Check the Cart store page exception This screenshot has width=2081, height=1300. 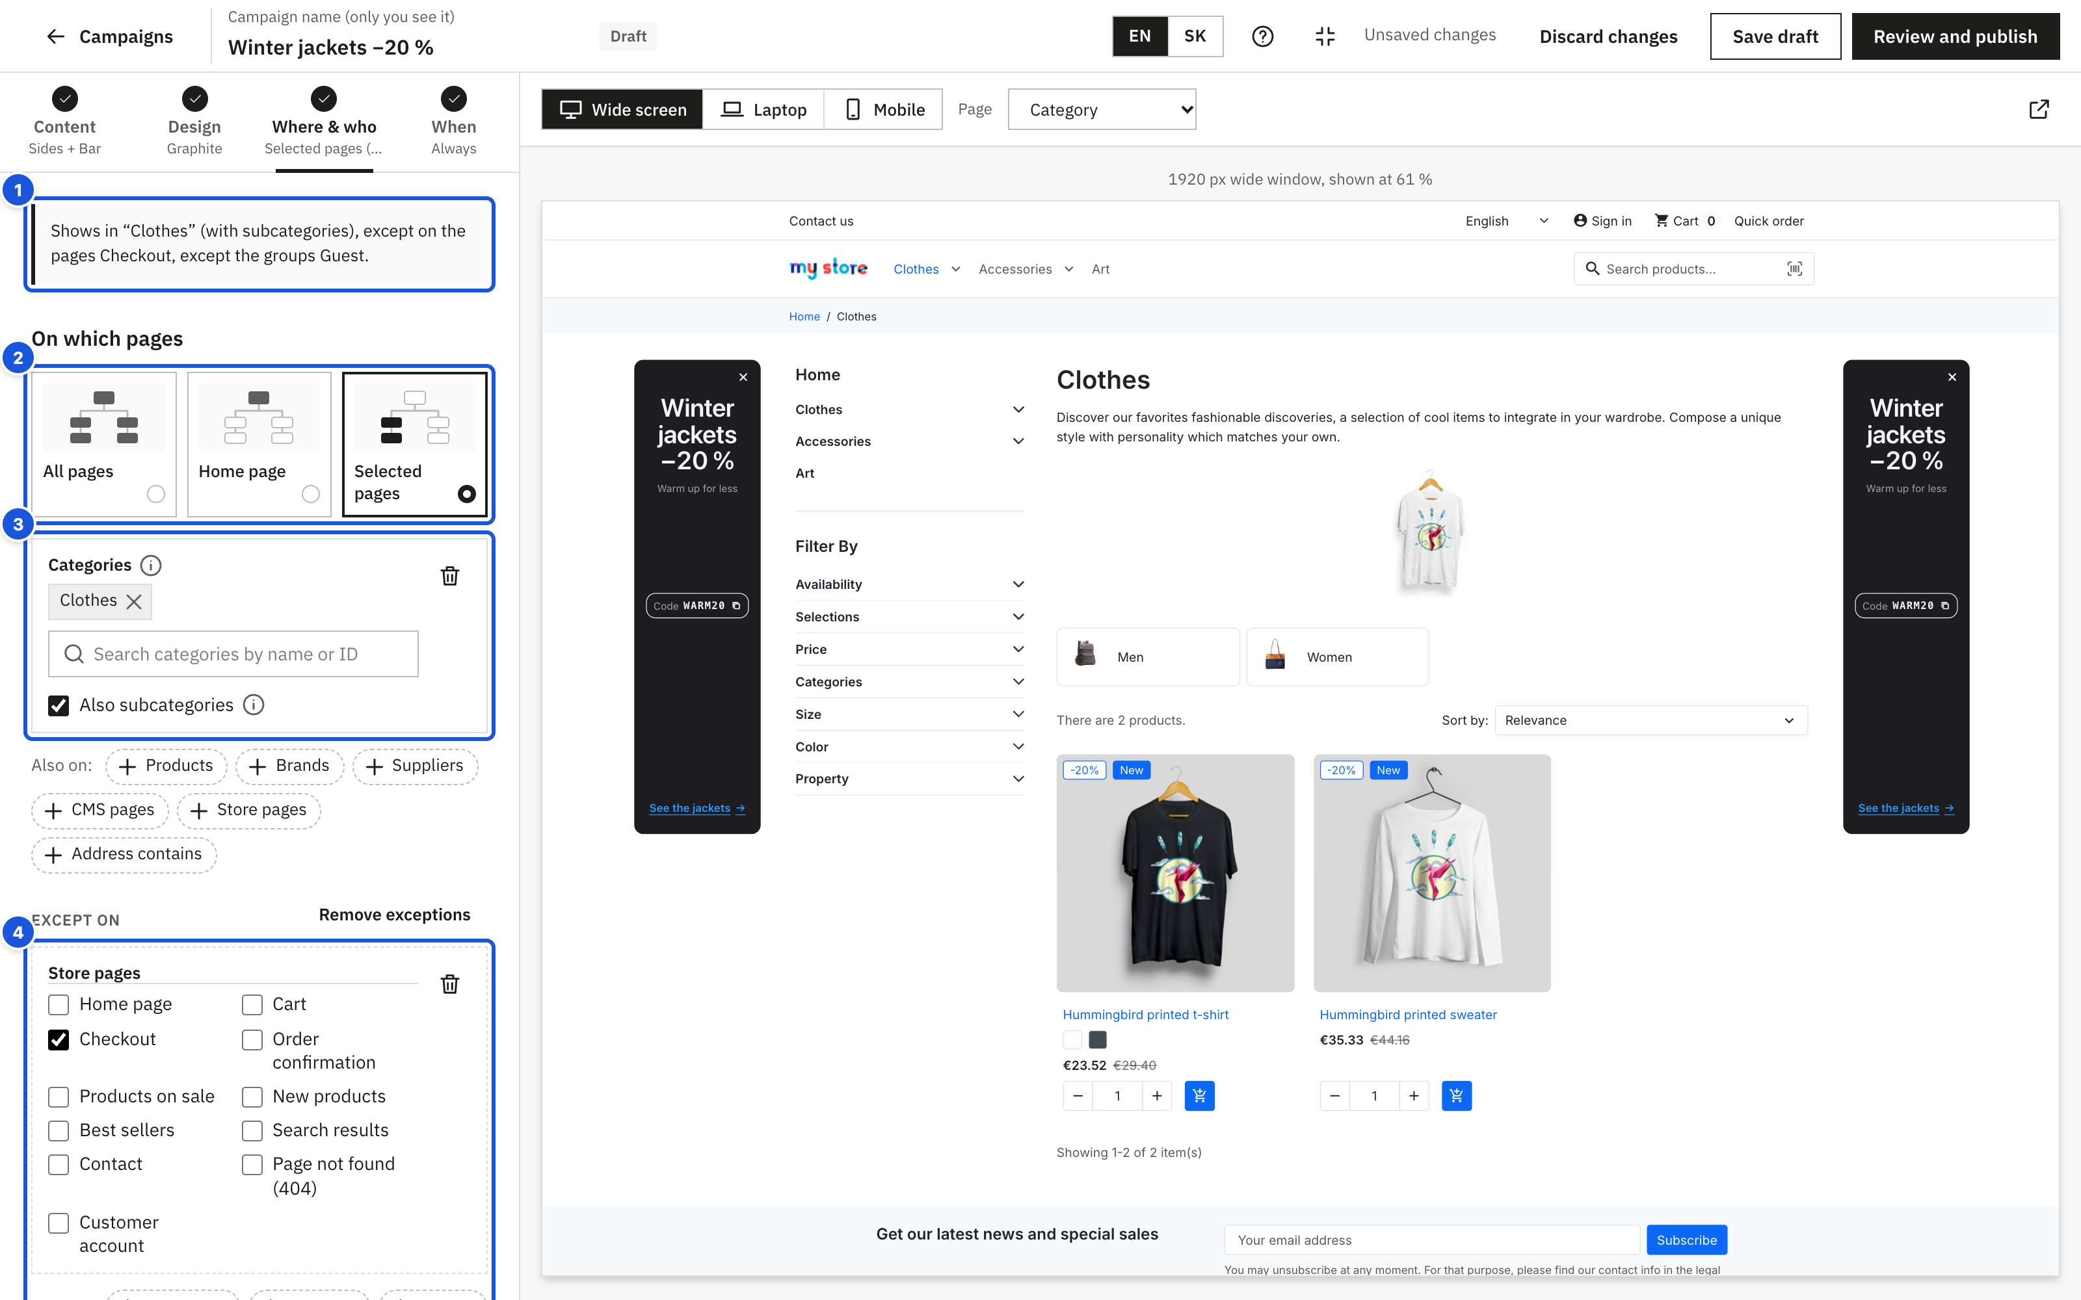coord(252,1005)
